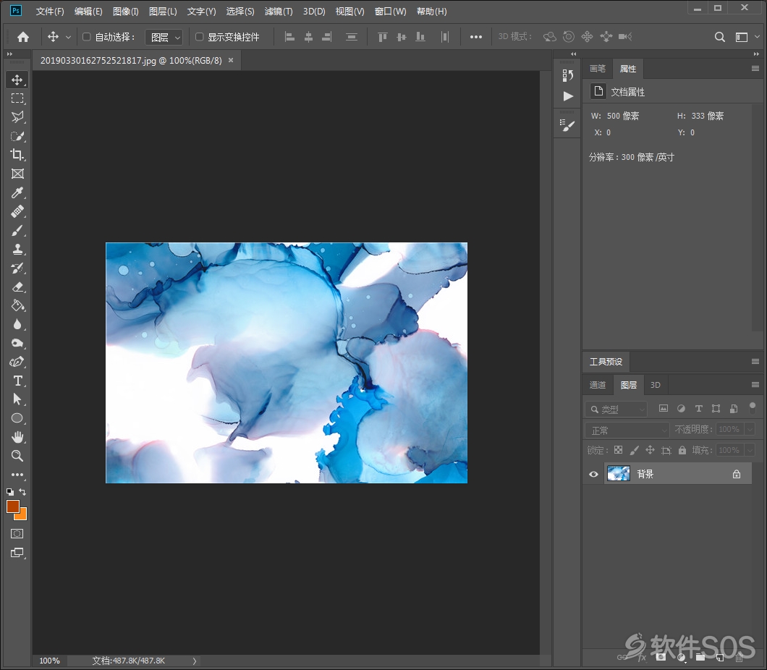Select the Clone Stamp tool

tap(17, 249)
